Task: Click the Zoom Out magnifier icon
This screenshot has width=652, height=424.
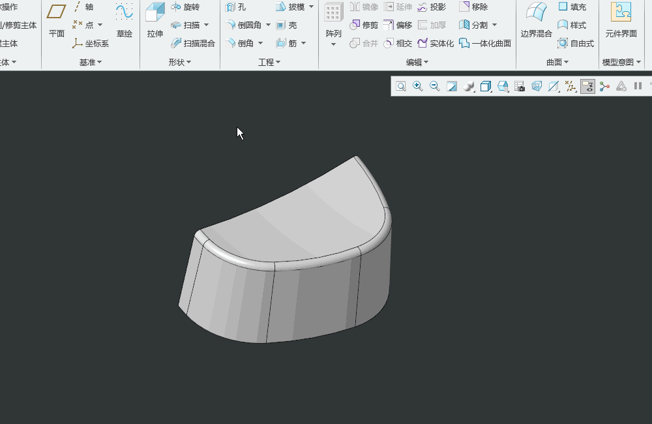Action: (x=435, y=86)
